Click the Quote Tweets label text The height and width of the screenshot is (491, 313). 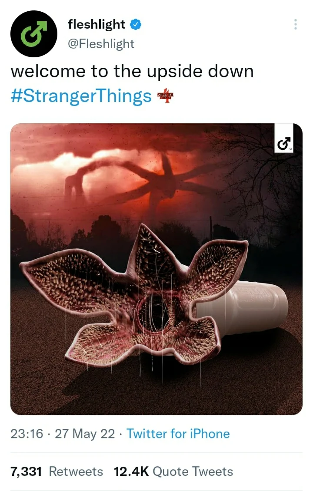pos(193,471)
